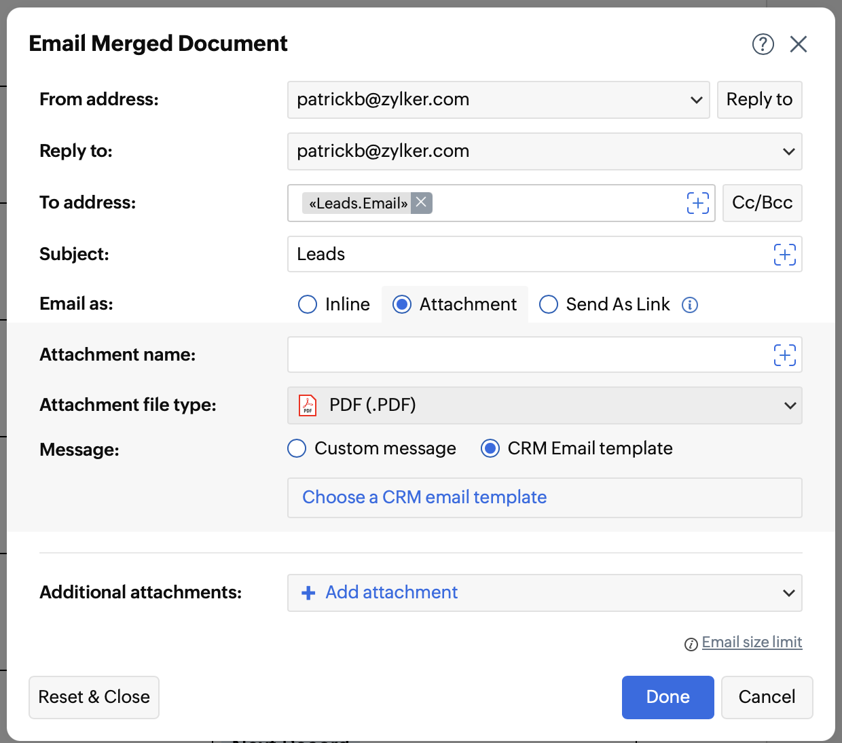
Task: Remove the Leads.Email recipient tag
Action: coord(421,202)
